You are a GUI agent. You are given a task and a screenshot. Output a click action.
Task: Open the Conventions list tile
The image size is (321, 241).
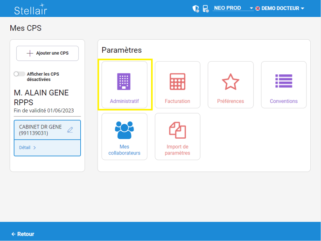coord(284,85)
